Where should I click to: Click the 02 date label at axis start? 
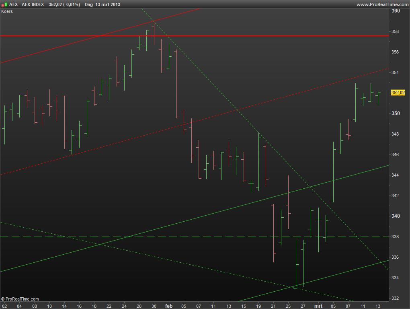(4, 306)
